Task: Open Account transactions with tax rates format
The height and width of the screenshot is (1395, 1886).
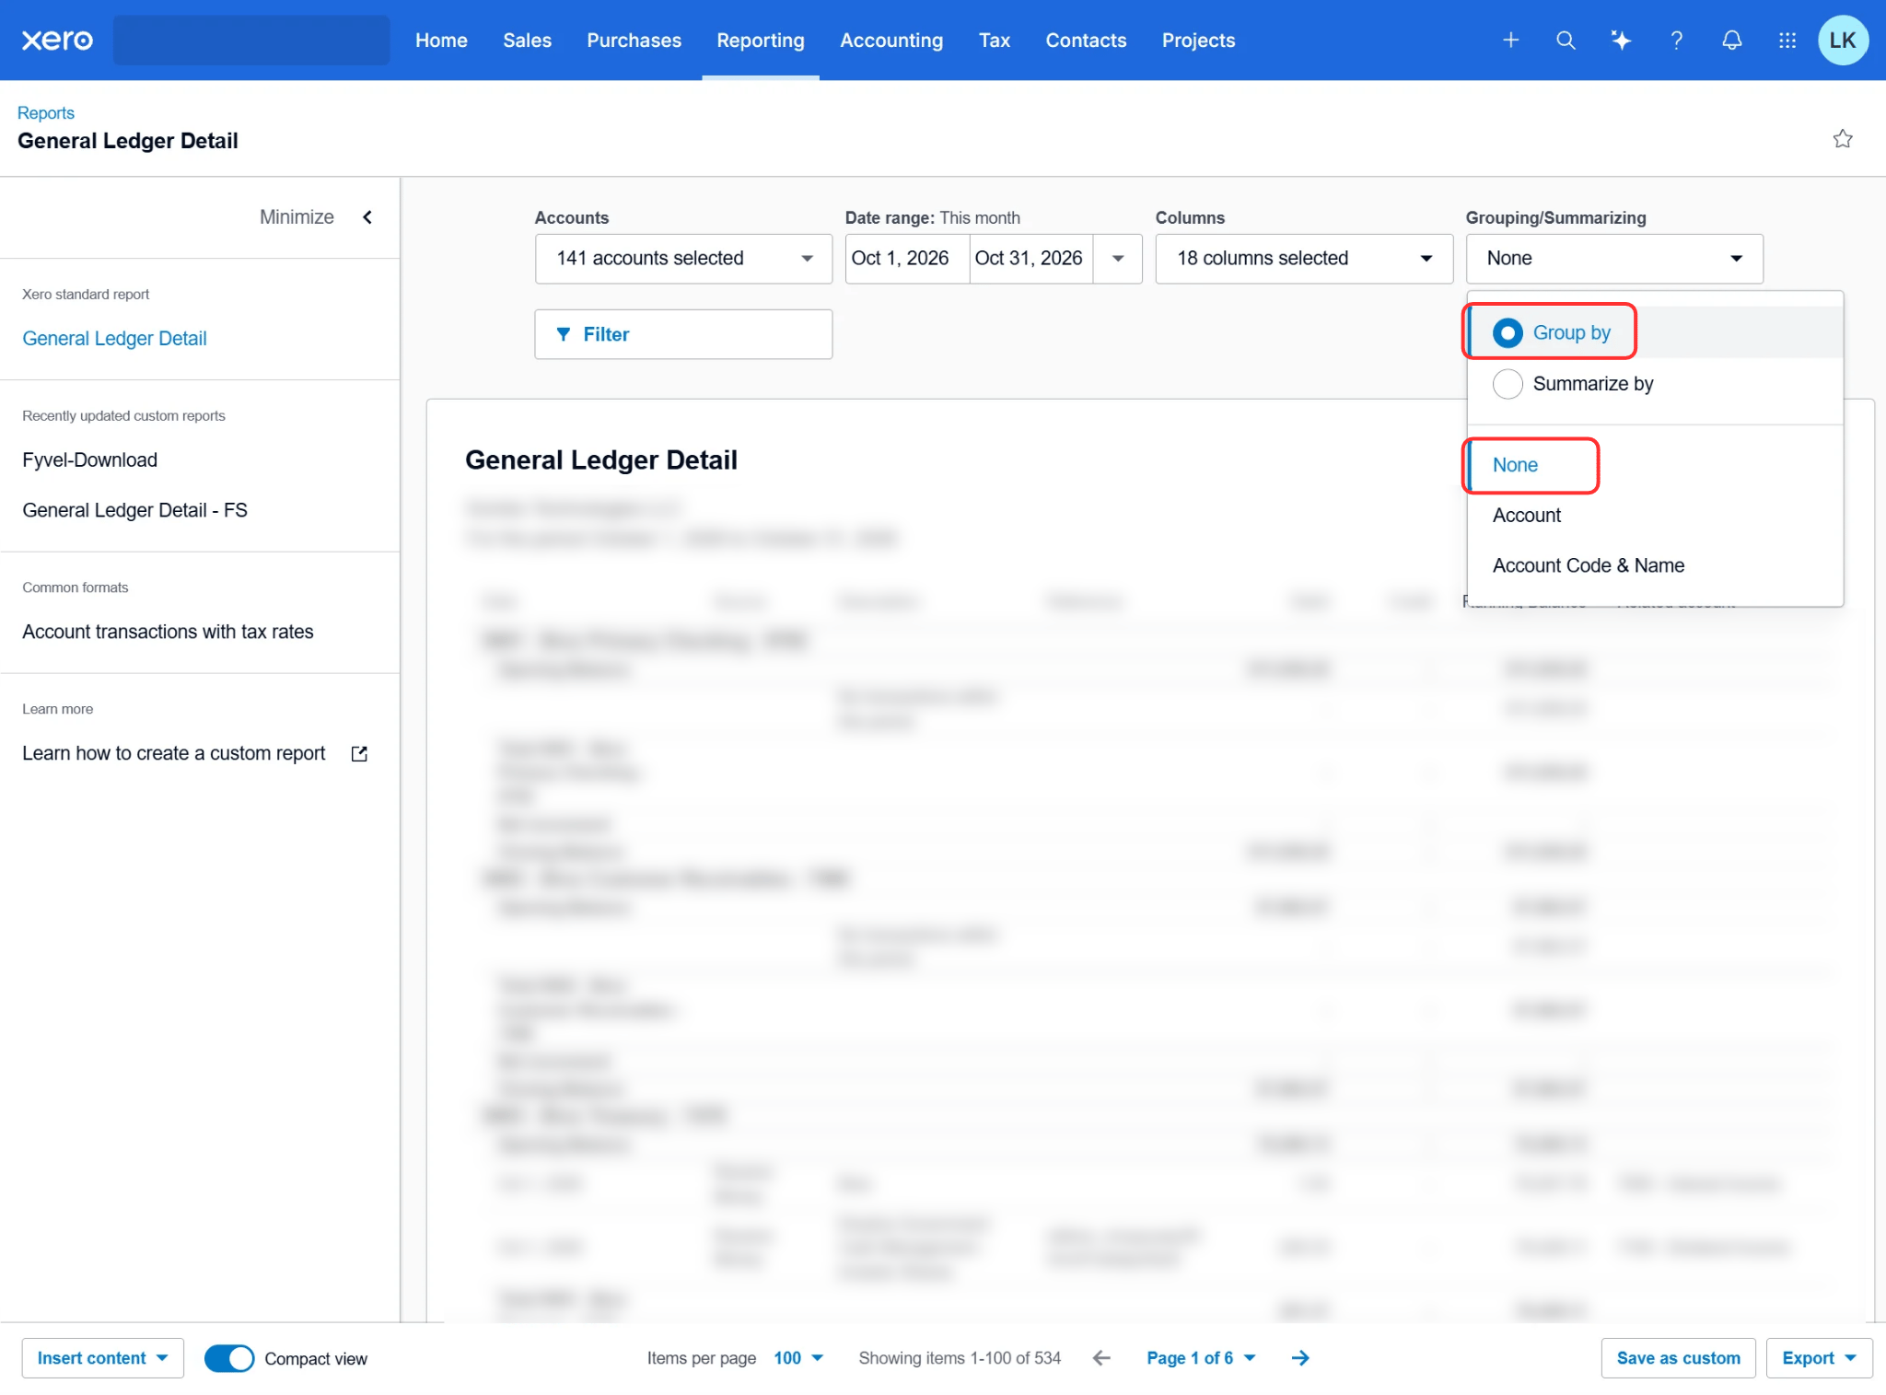Action: [x=168, y=632]
